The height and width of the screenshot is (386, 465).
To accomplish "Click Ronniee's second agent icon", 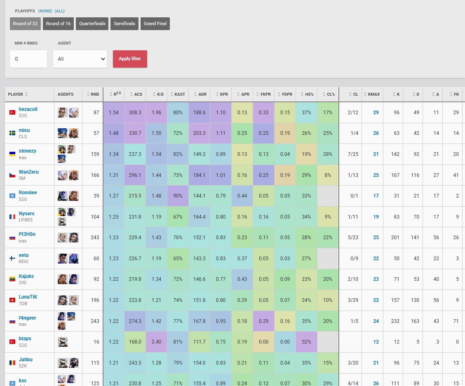I will pos(73,196).
